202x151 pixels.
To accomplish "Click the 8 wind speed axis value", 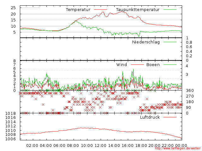I will click(15, 61).
